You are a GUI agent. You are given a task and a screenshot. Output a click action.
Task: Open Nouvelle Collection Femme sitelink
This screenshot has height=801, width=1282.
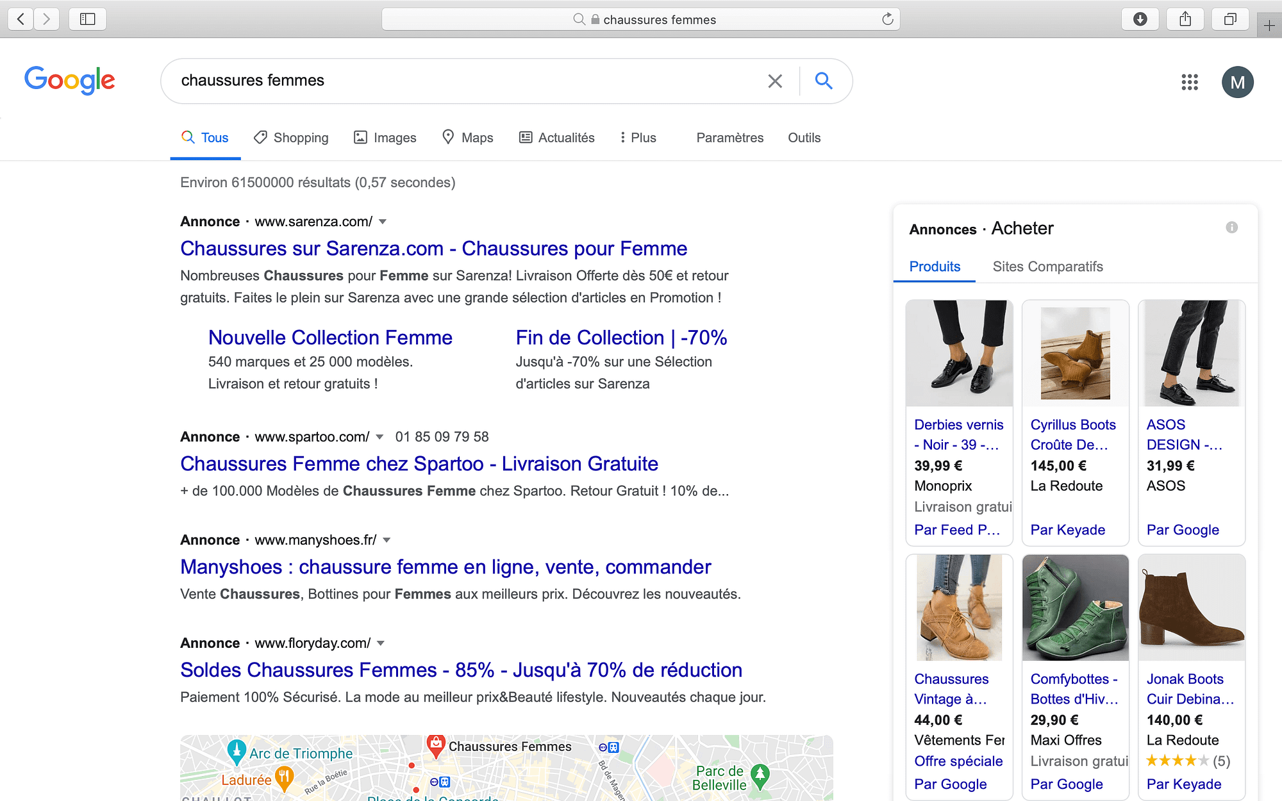[330, 338]
